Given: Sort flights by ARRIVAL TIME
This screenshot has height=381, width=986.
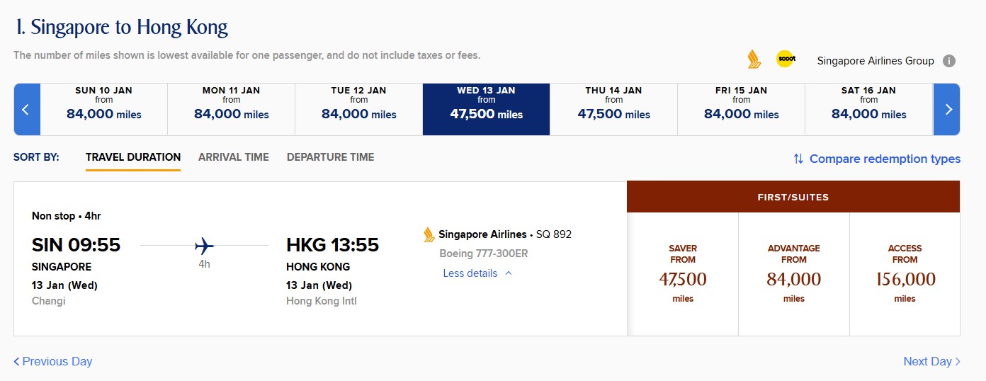Looking at the screenshot, I should click(234, 157).
